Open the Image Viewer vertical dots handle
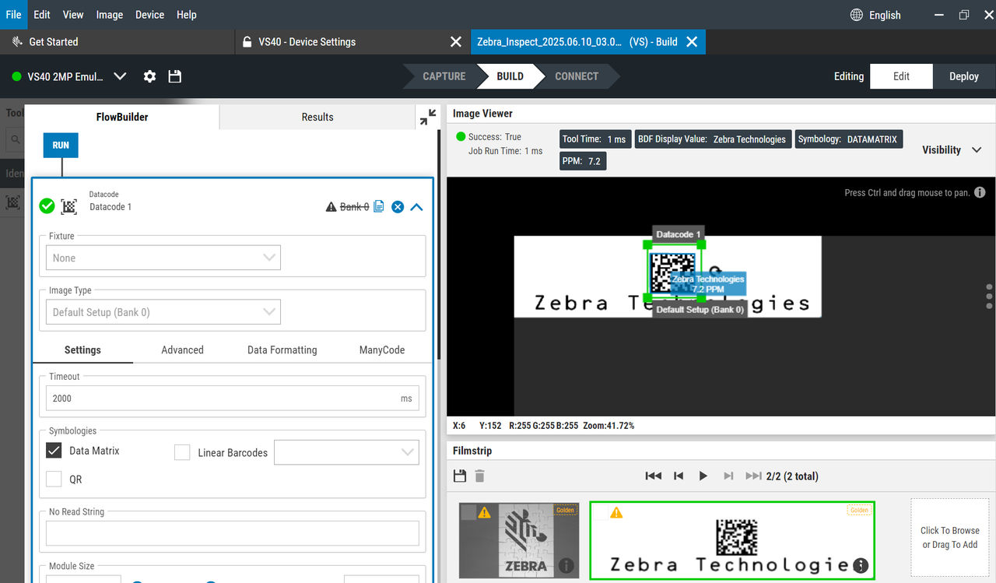Screen dimensions: 996x583 pos(989,297)
